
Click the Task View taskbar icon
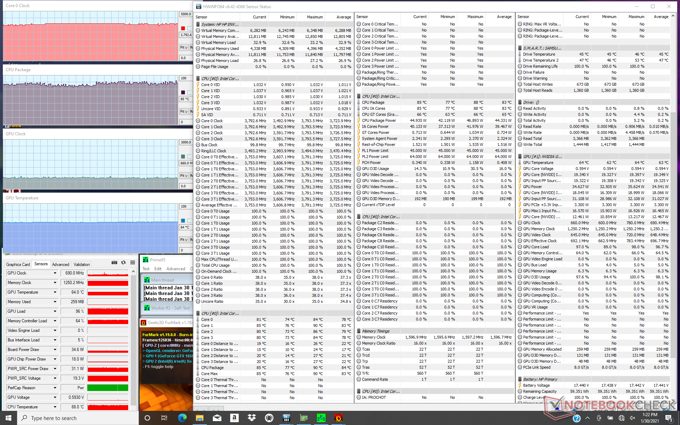(x=164, y=418)
